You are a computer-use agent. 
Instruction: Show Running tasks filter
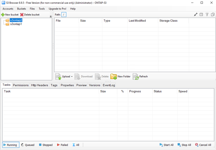pyautogui.click(x=11, y=145)
